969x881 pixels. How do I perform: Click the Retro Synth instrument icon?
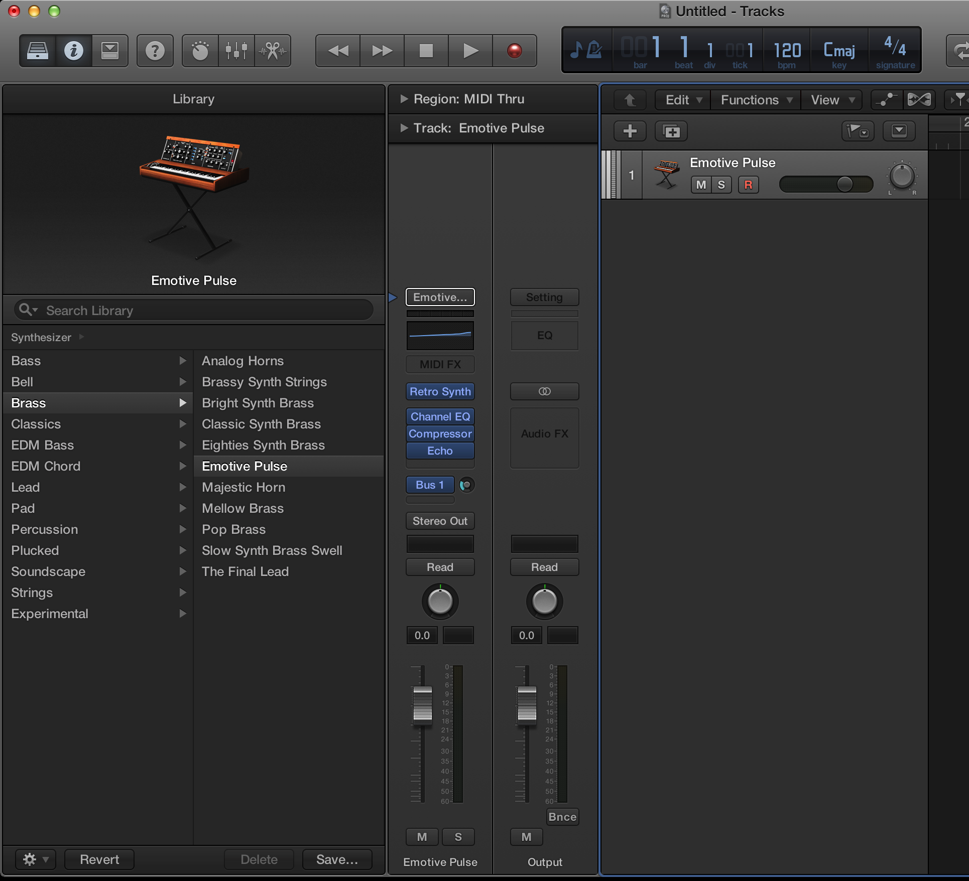[440, 390]
